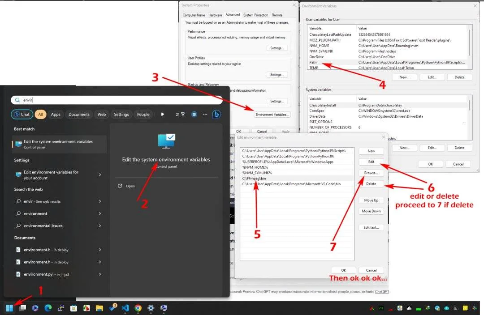Open Task View on the taskbar
The image size is (484, 315).
coord(22,308)
